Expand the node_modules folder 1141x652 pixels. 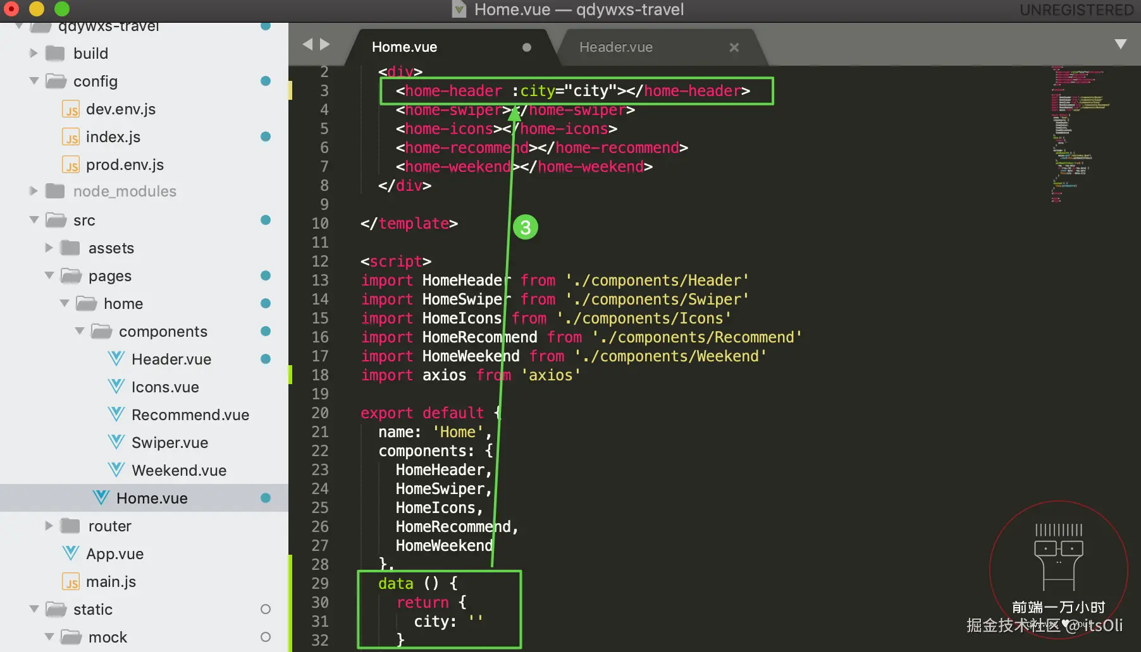tap(34, 191)
